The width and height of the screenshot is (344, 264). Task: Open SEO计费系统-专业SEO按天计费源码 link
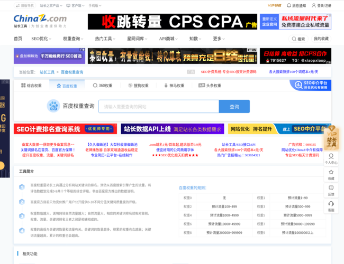229,72
